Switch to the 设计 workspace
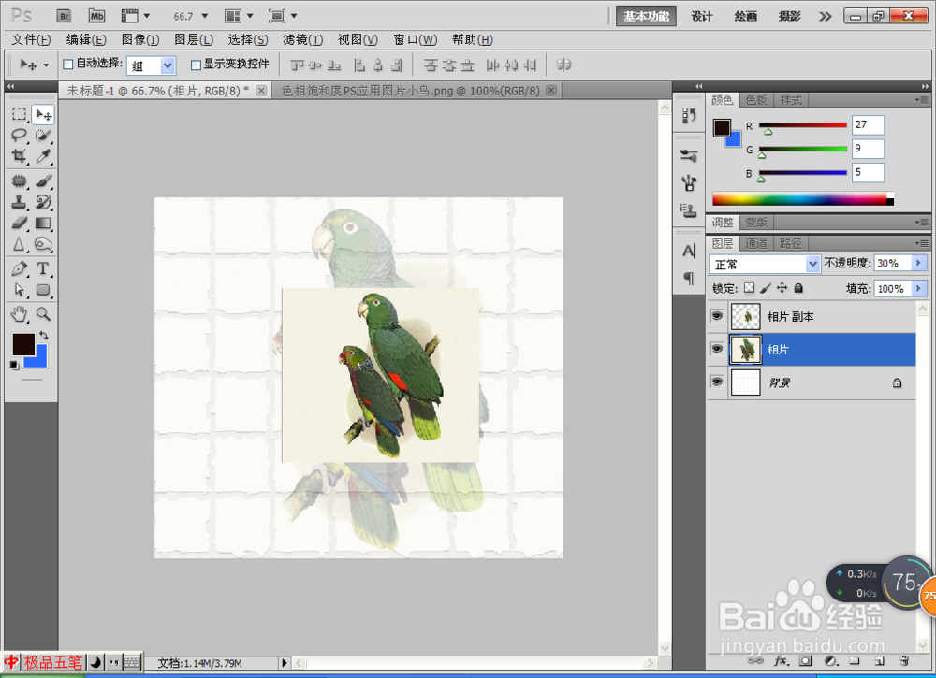The height and width of the screenshot is (678, 936). click(x=702, y=16)
